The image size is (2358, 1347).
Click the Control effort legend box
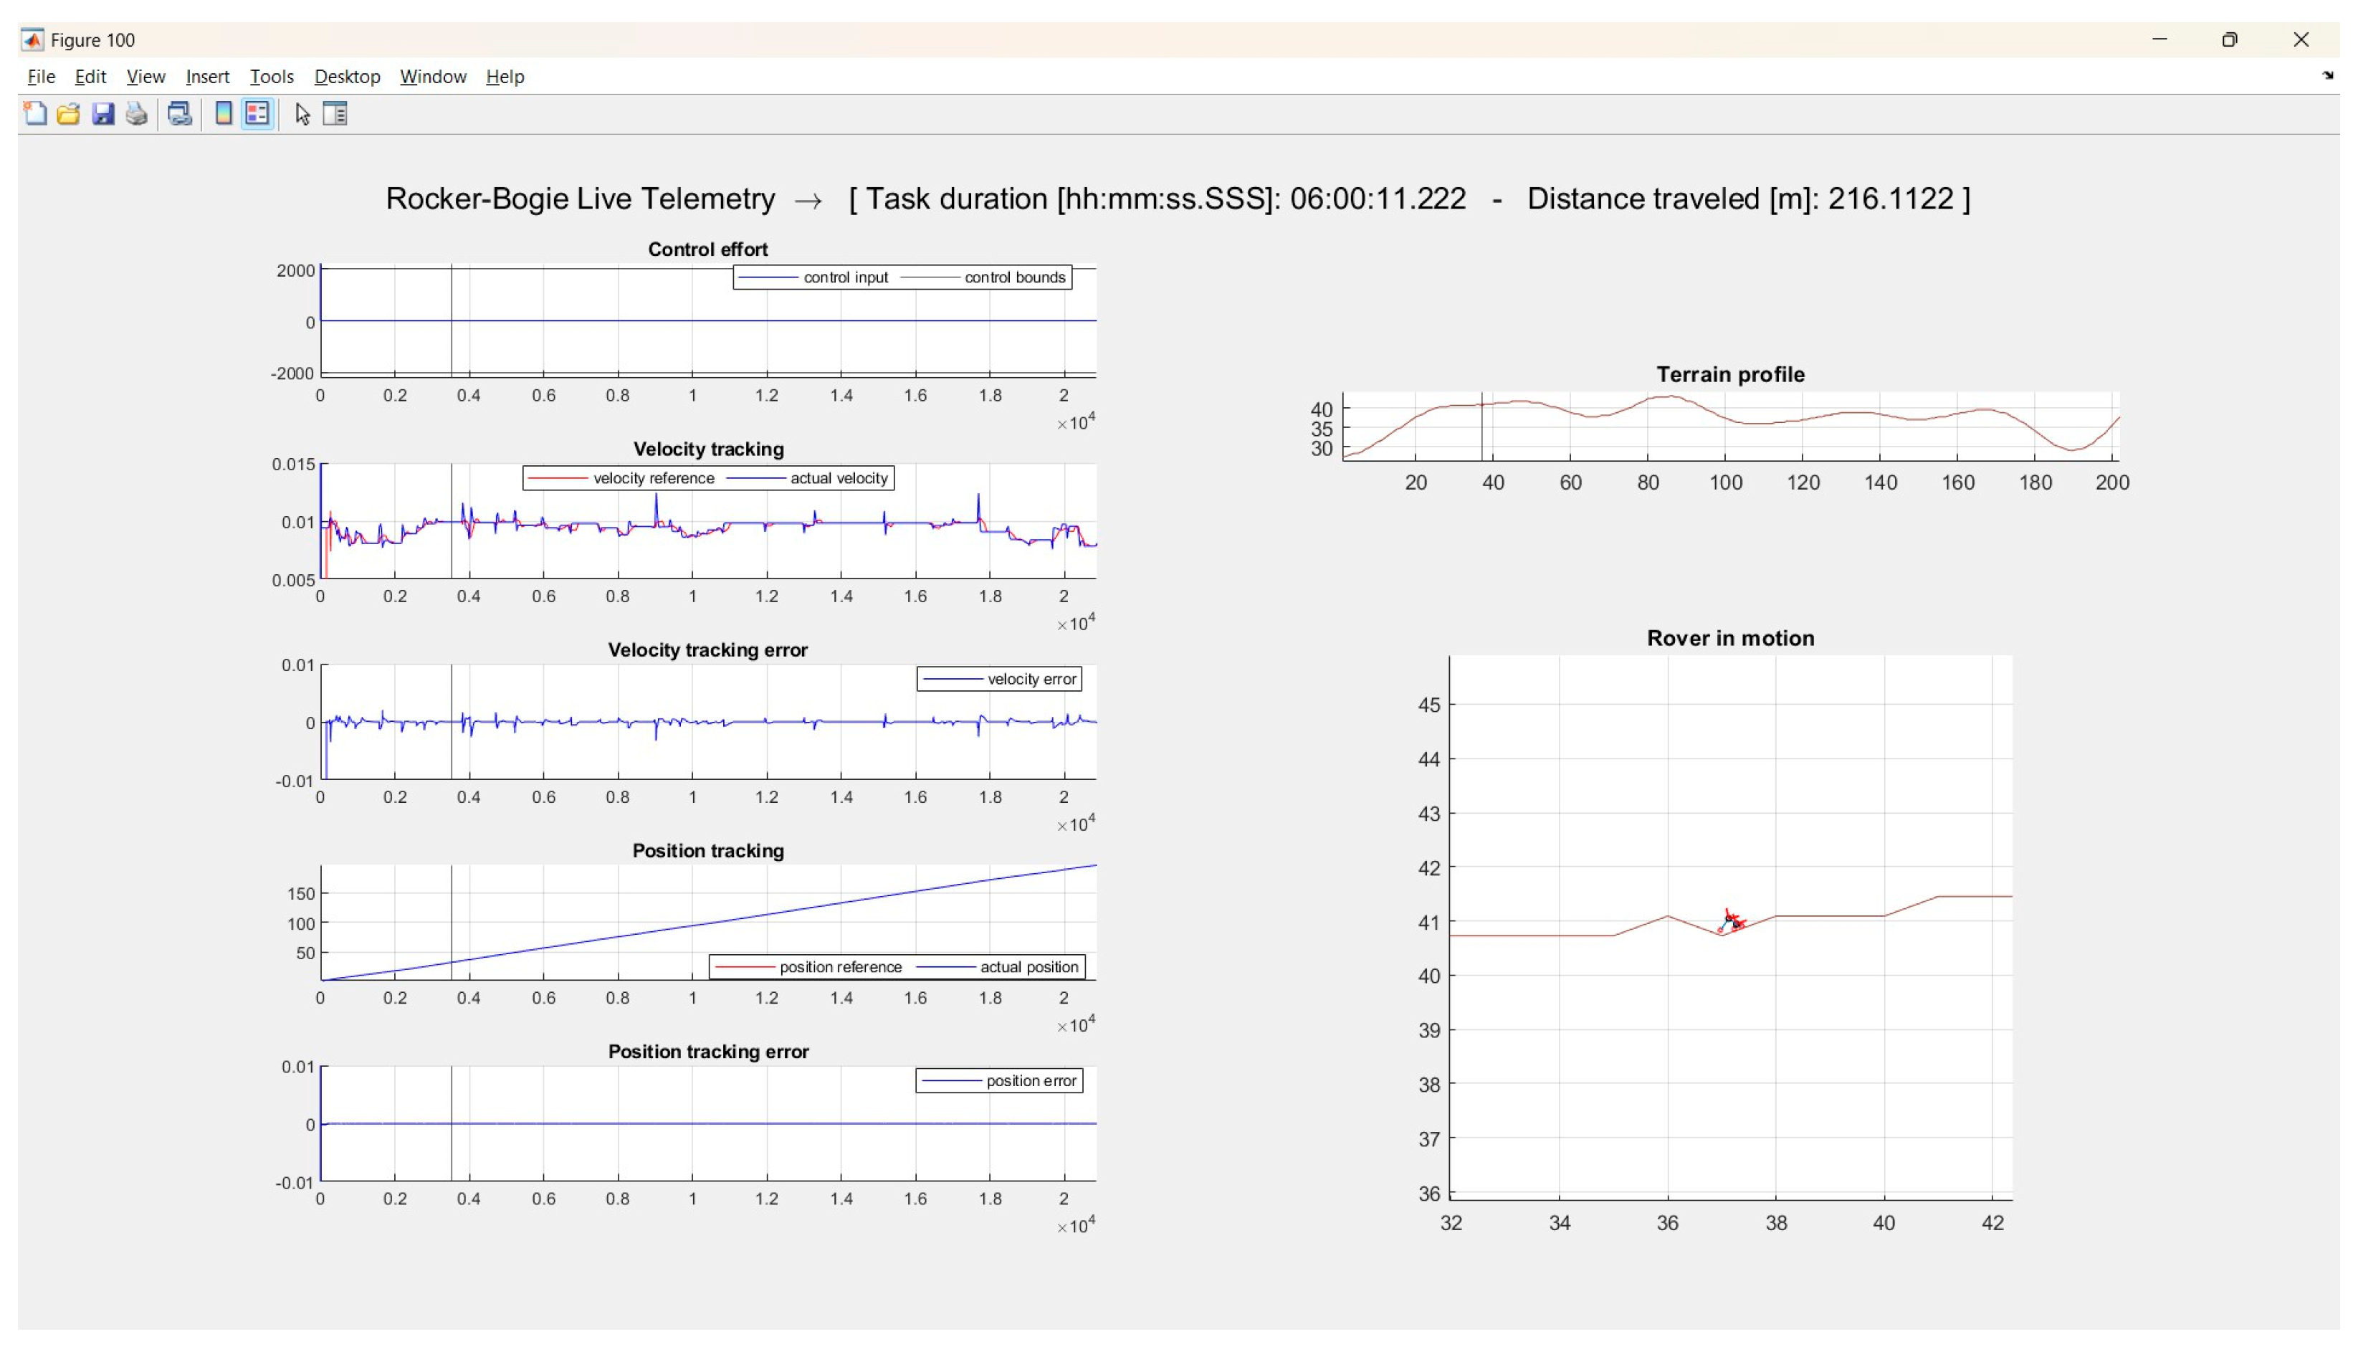(902, 277)
